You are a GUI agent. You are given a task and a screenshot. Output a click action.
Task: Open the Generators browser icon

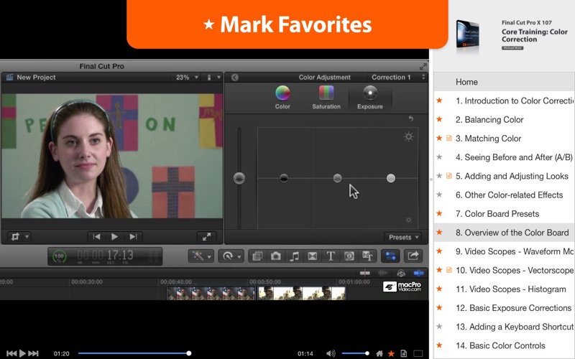pos(349,256)
